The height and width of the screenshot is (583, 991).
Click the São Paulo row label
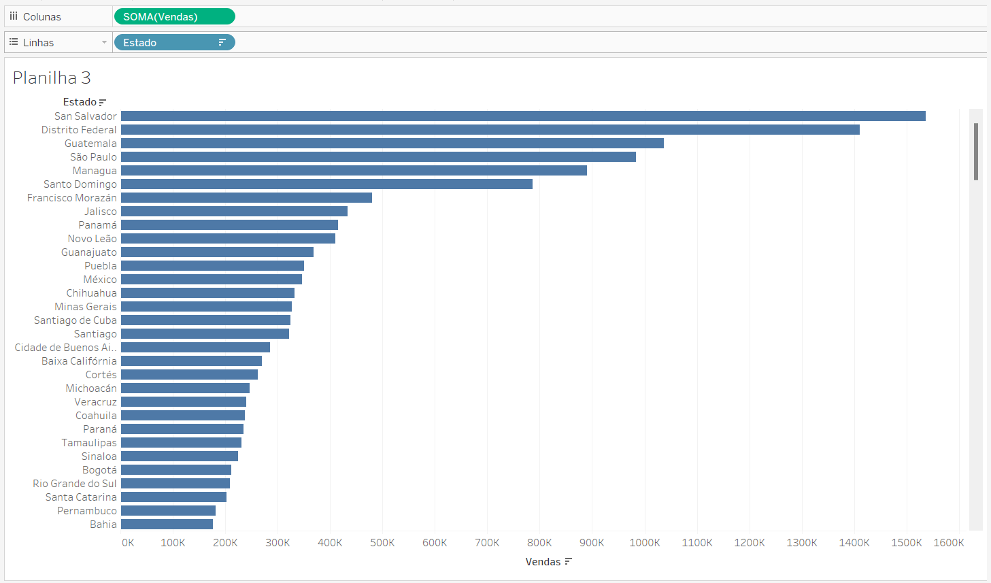pos(93,157)
